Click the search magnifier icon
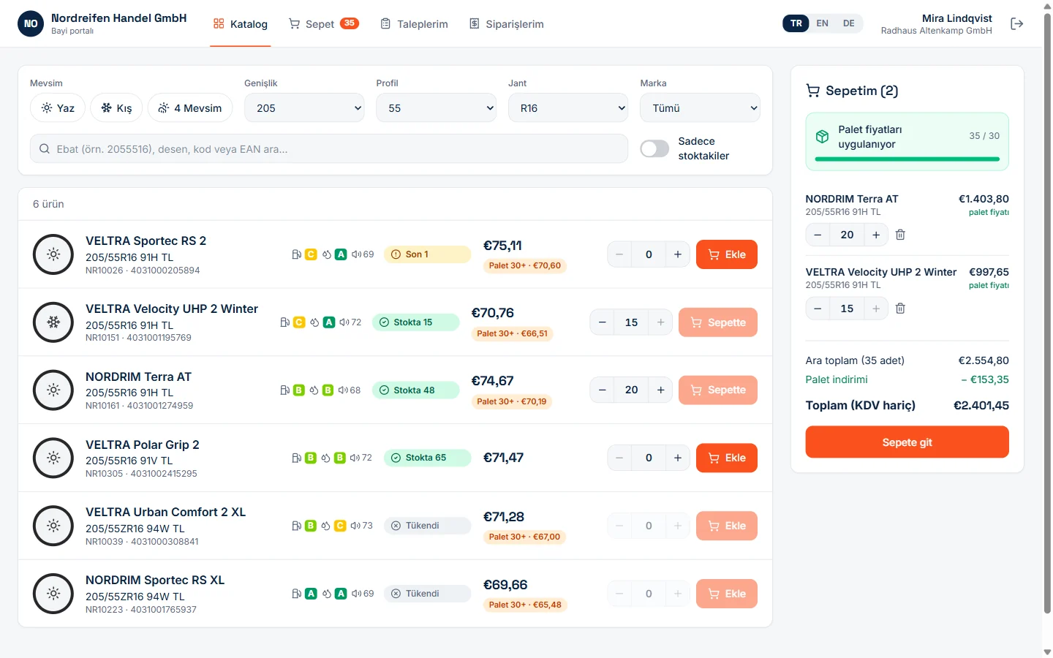Screen dimensions: 1053x658 click(45, 149)
